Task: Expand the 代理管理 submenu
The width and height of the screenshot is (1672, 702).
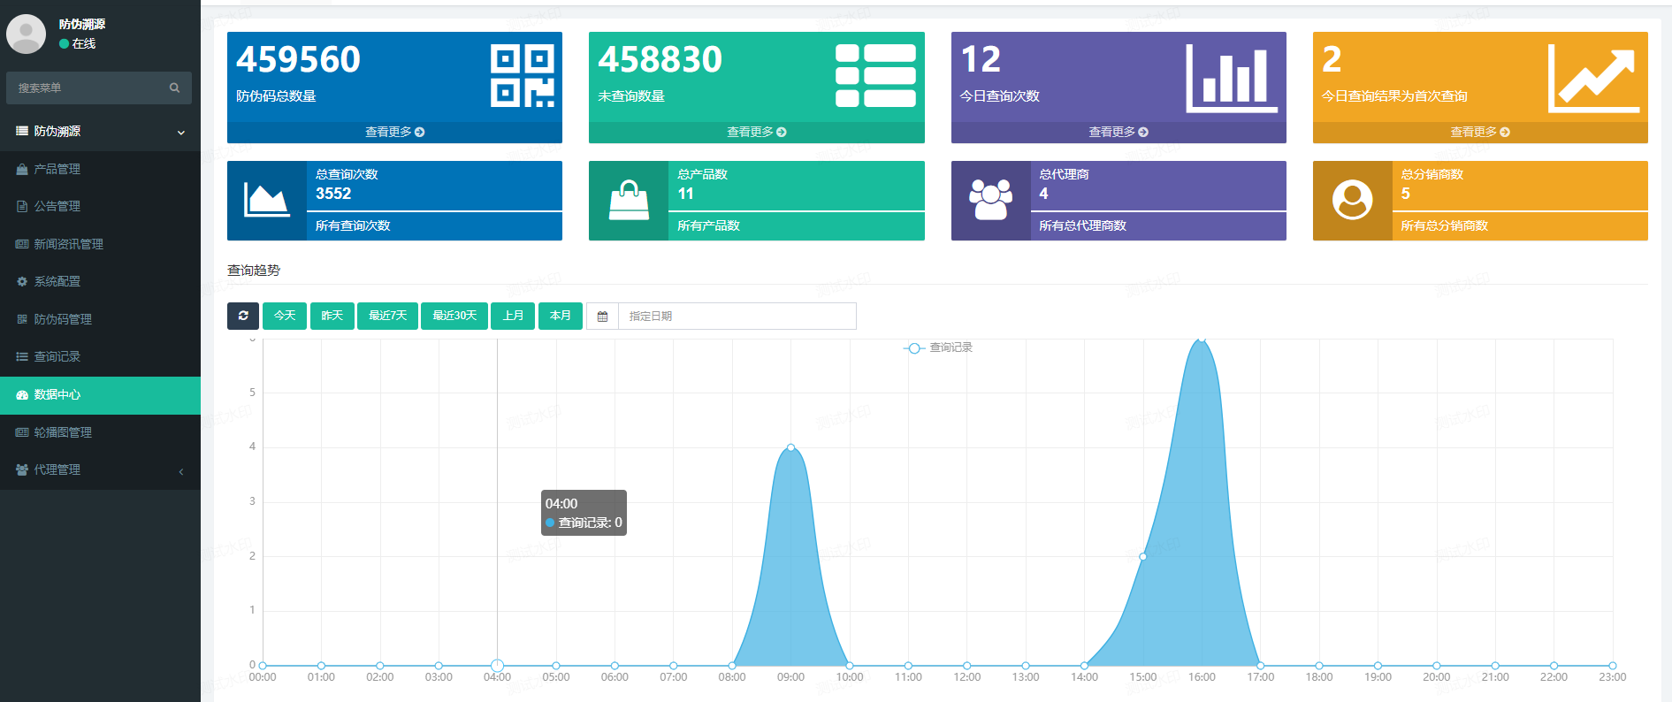Action: (x=100, y=469)
